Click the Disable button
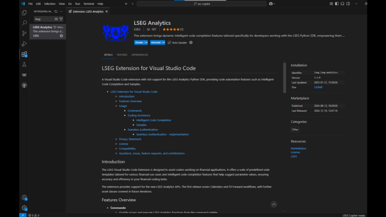386x217 pixels. [139, 42]
